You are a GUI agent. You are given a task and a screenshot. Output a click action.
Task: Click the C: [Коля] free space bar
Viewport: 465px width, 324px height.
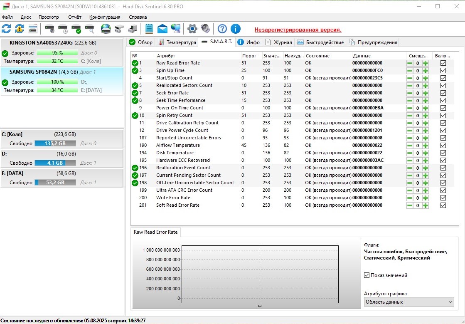[x=55, y=143]
